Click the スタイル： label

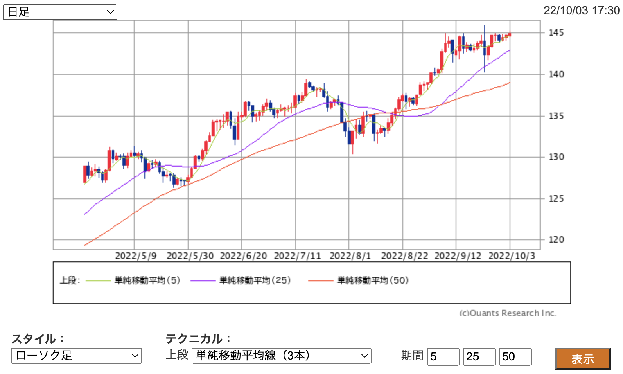38,339
